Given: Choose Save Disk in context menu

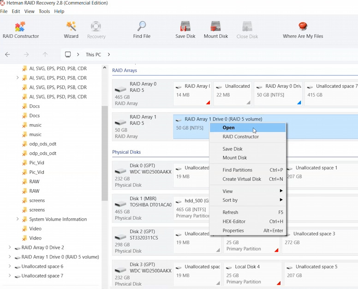Looking at the screenshot, I should coord(248,149).
